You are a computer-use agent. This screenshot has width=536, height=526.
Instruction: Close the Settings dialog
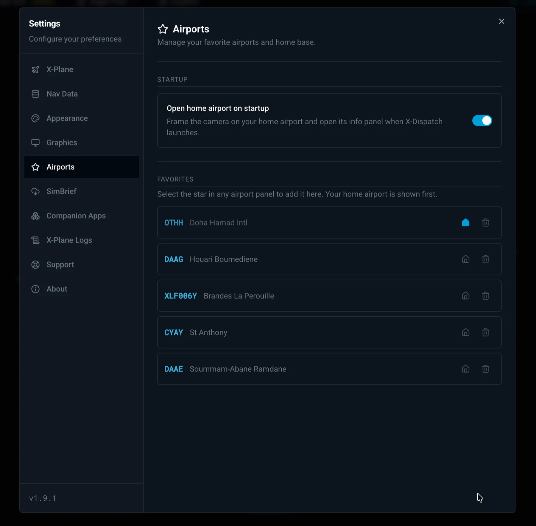pos(501,21)
